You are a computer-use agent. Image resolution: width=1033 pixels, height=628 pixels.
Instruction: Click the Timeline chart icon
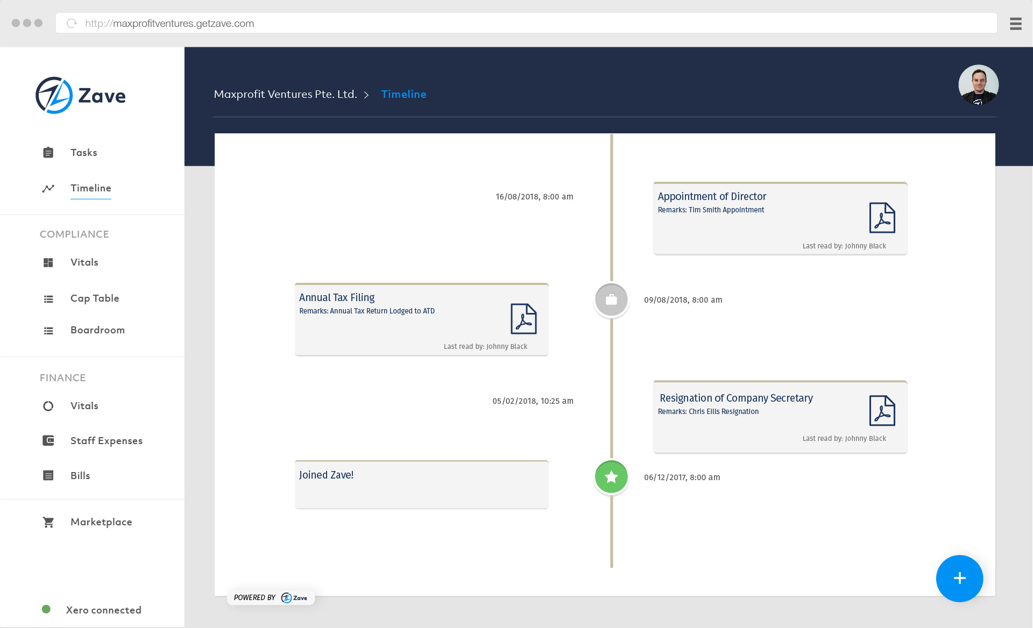pos(48,188)
